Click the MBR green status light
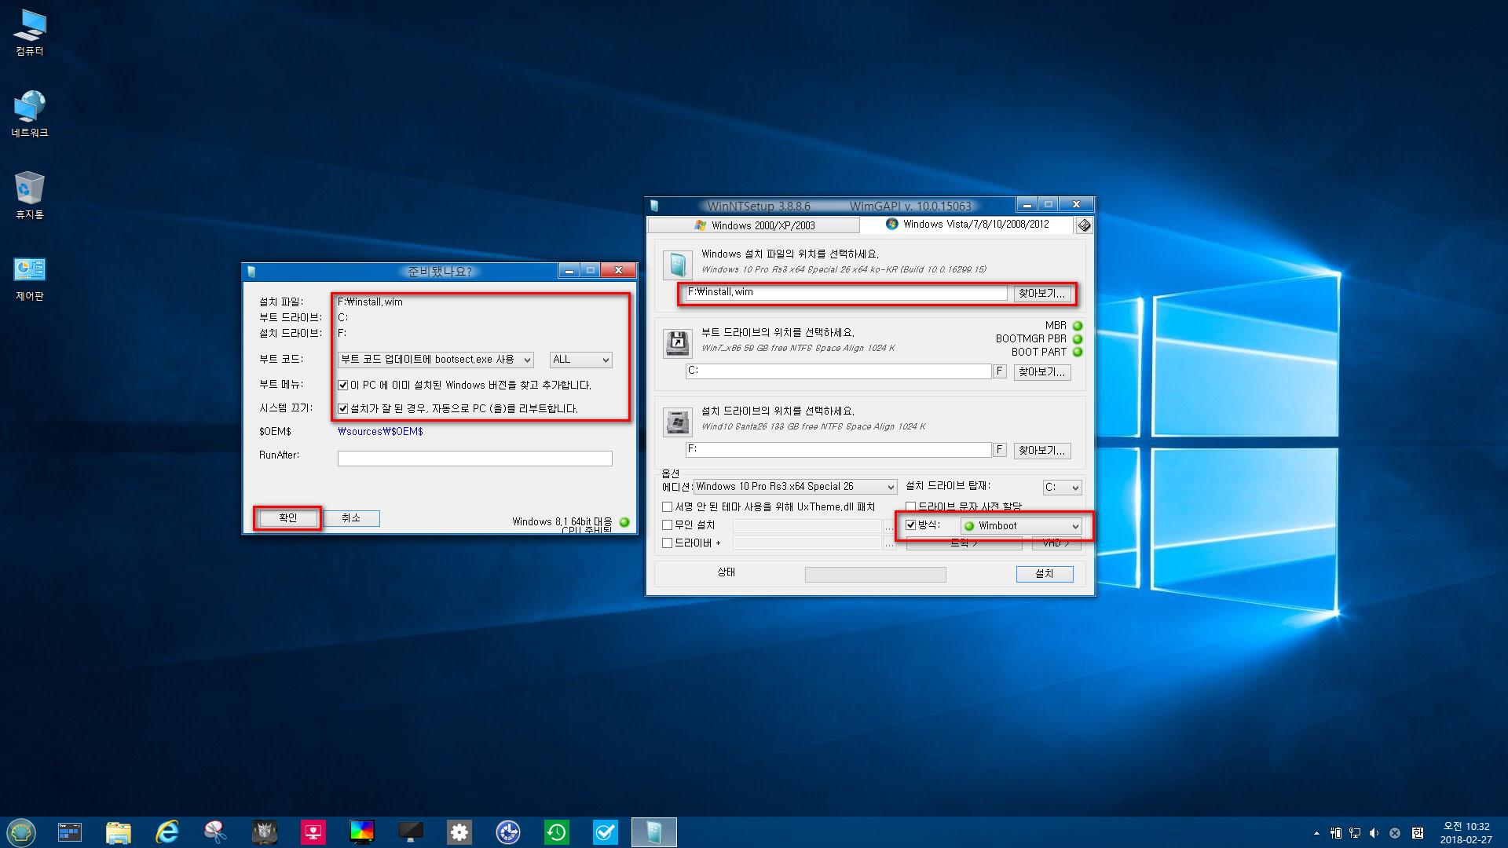This screenshot has width=1508, height=848. pyautogui.click(x=1078, y=326)
